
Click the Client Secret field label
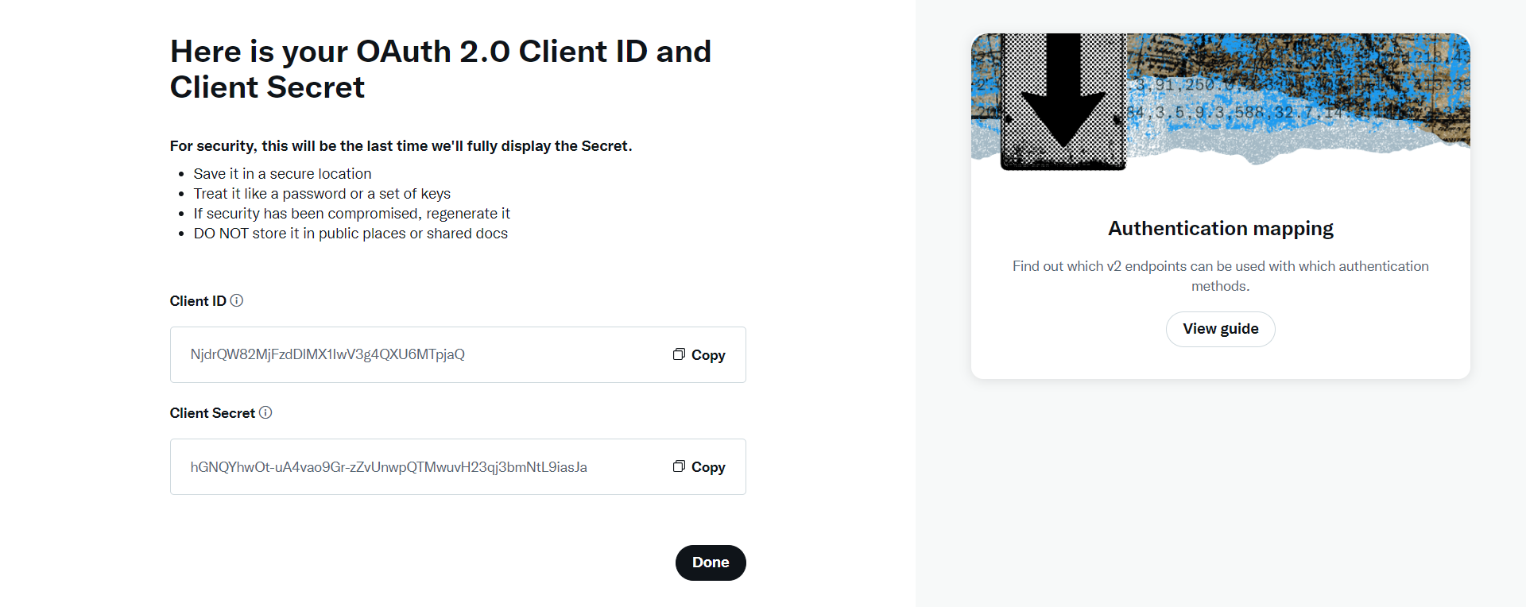point(212,413)
